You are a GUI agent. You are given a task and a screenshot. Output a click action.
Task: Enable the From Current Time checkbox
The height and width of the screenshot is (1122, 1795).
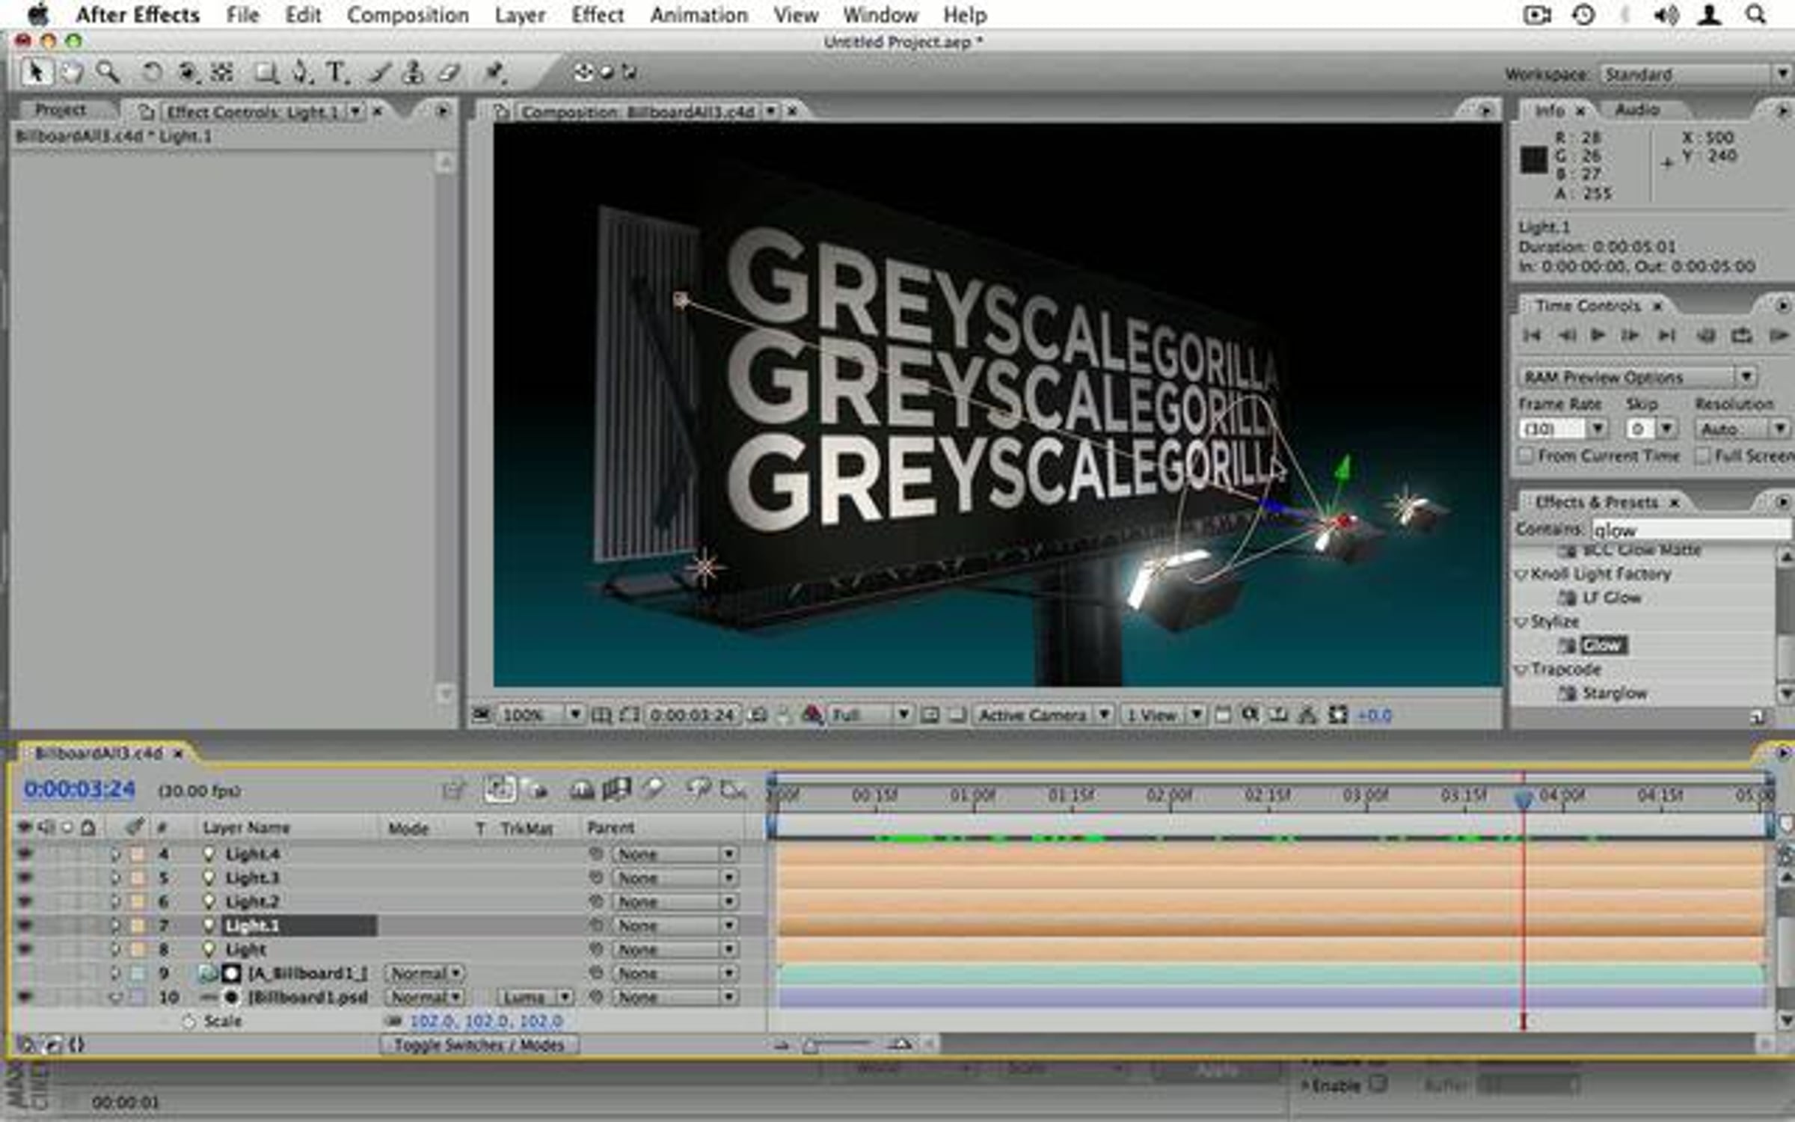(x=1526, y=456)
